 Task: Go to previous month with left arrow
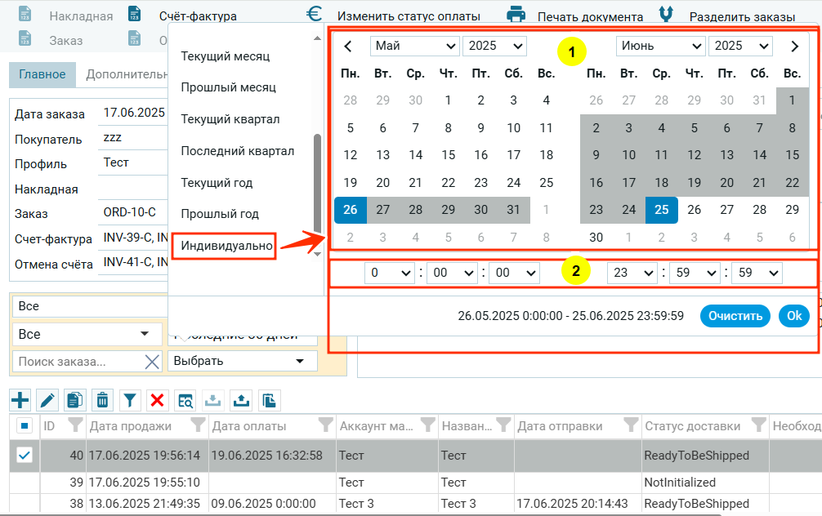(x=348, y=47)
